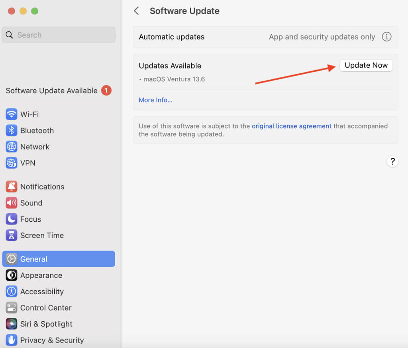
Task: Click the General gear icon
Action: pyautogui.click(x=12, y=259)
